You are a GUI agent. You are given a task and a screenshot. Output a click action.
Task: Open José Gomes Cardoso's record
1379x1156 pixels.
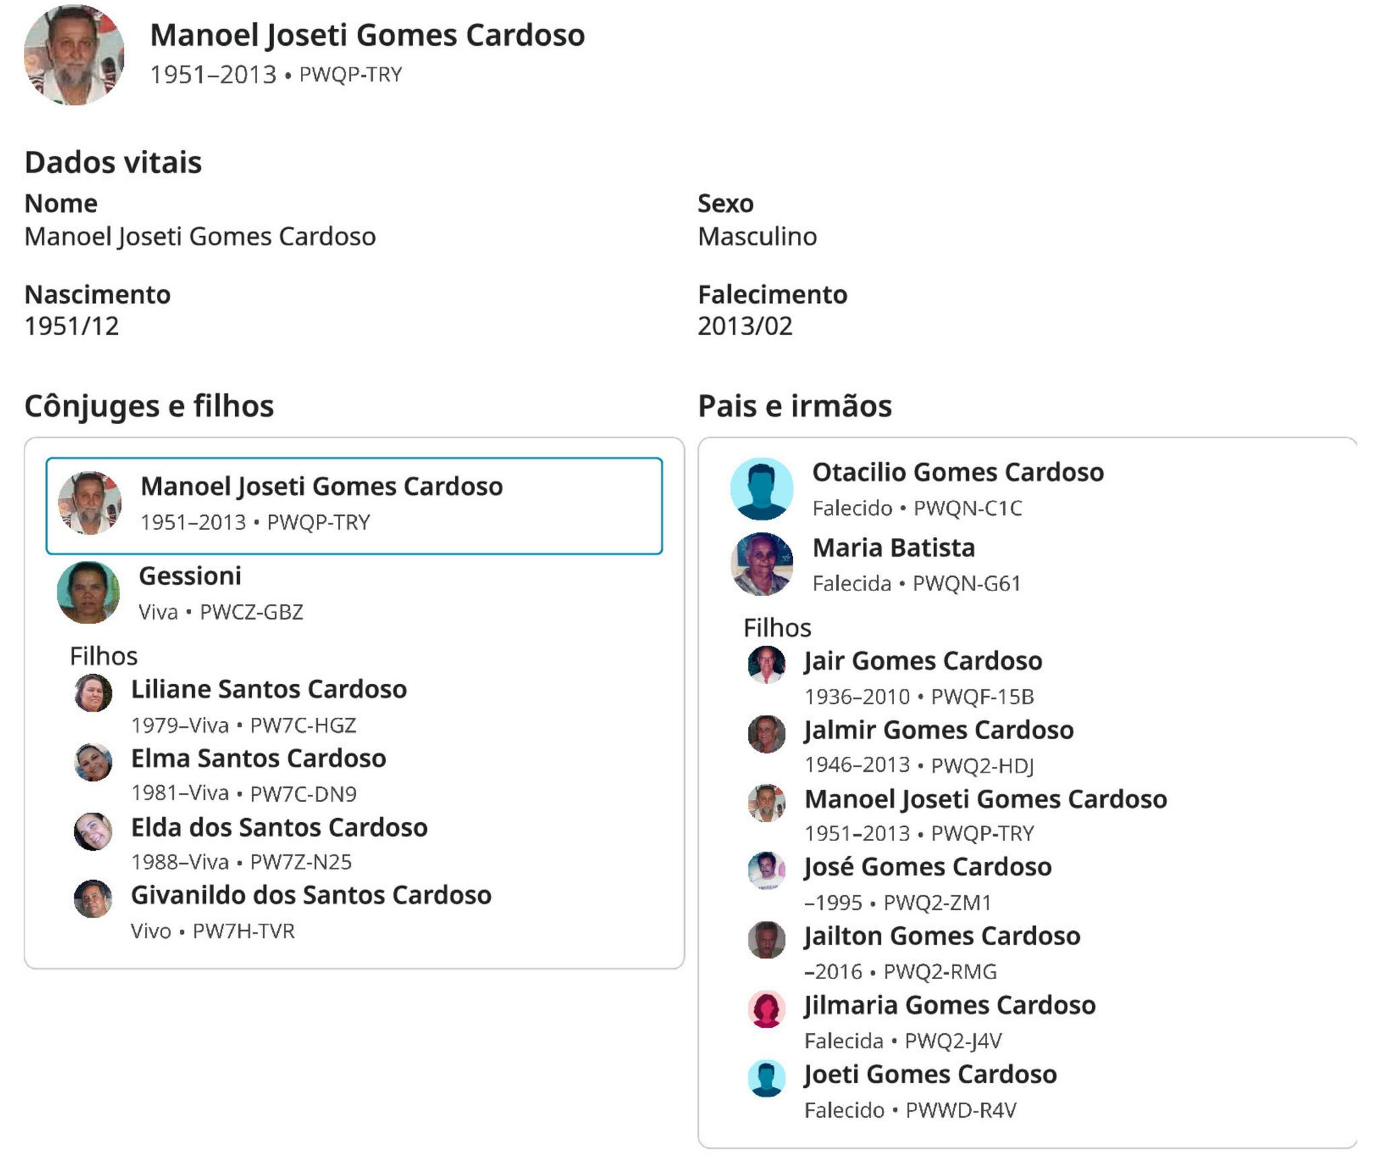point(928,867)
